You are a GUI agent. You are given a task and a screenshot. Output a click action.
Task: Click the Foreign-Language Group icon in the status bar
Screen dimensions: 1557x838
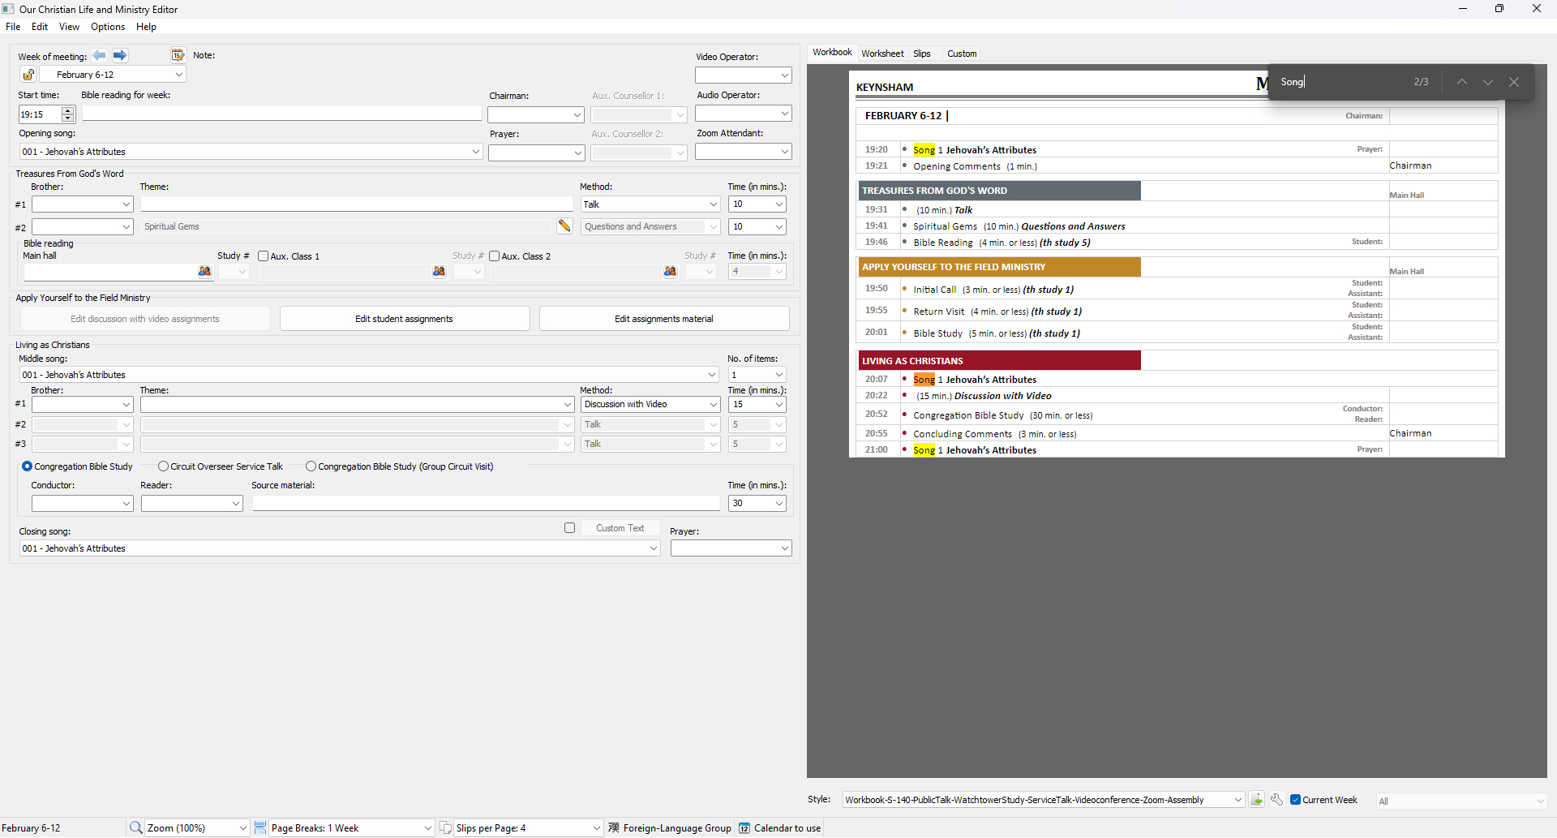(x=612, y=827)
